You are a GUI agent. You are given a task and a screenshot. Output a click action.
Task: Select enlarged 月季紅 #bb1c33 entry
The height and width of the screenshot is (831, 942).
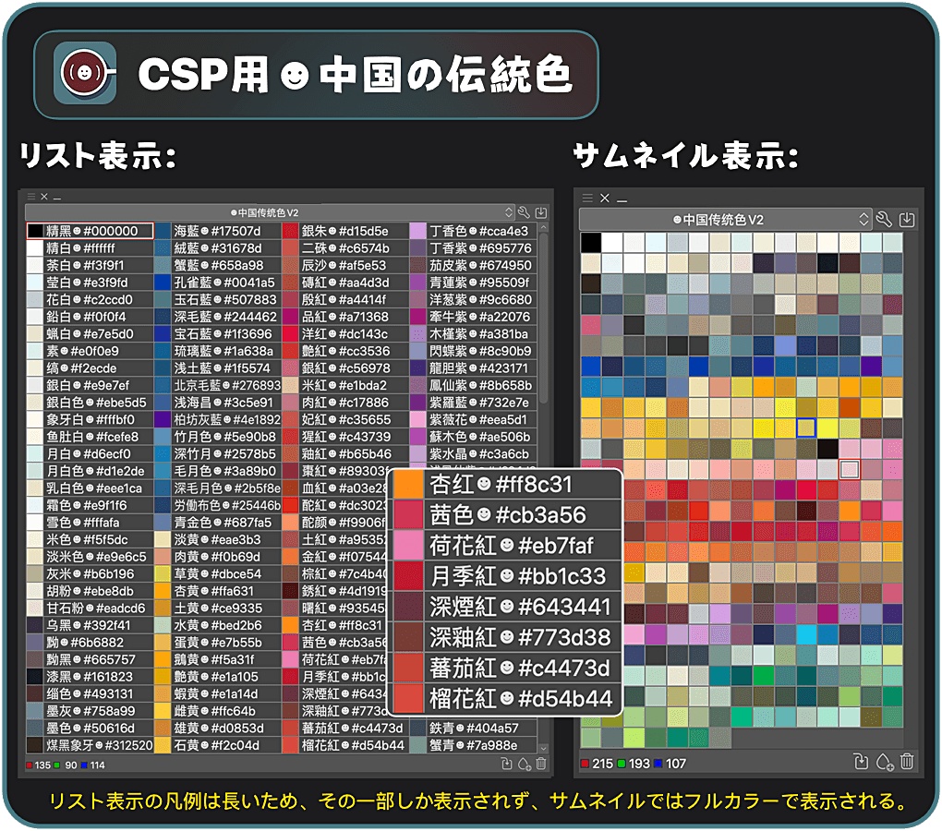coord(506,576)
